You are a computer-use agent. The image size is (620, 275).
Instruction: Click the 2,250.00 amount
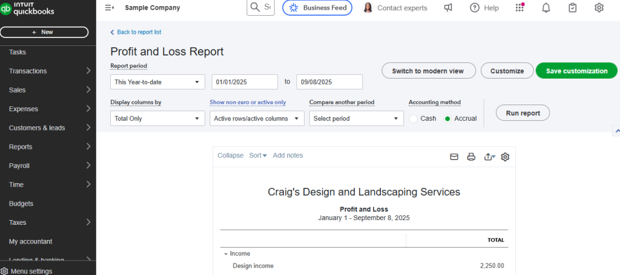click(x=492, y=265)
